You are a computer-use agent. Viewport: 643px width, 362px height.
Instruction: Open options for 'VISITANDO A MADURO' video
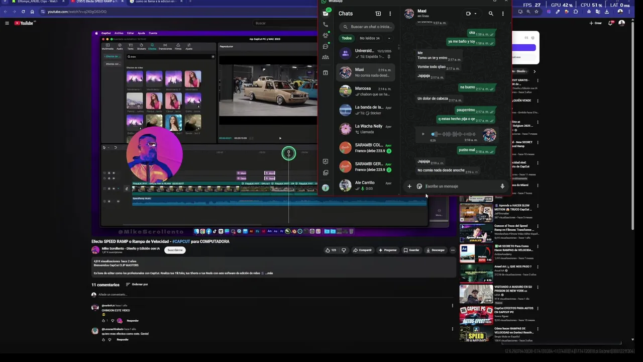(538, 288)
